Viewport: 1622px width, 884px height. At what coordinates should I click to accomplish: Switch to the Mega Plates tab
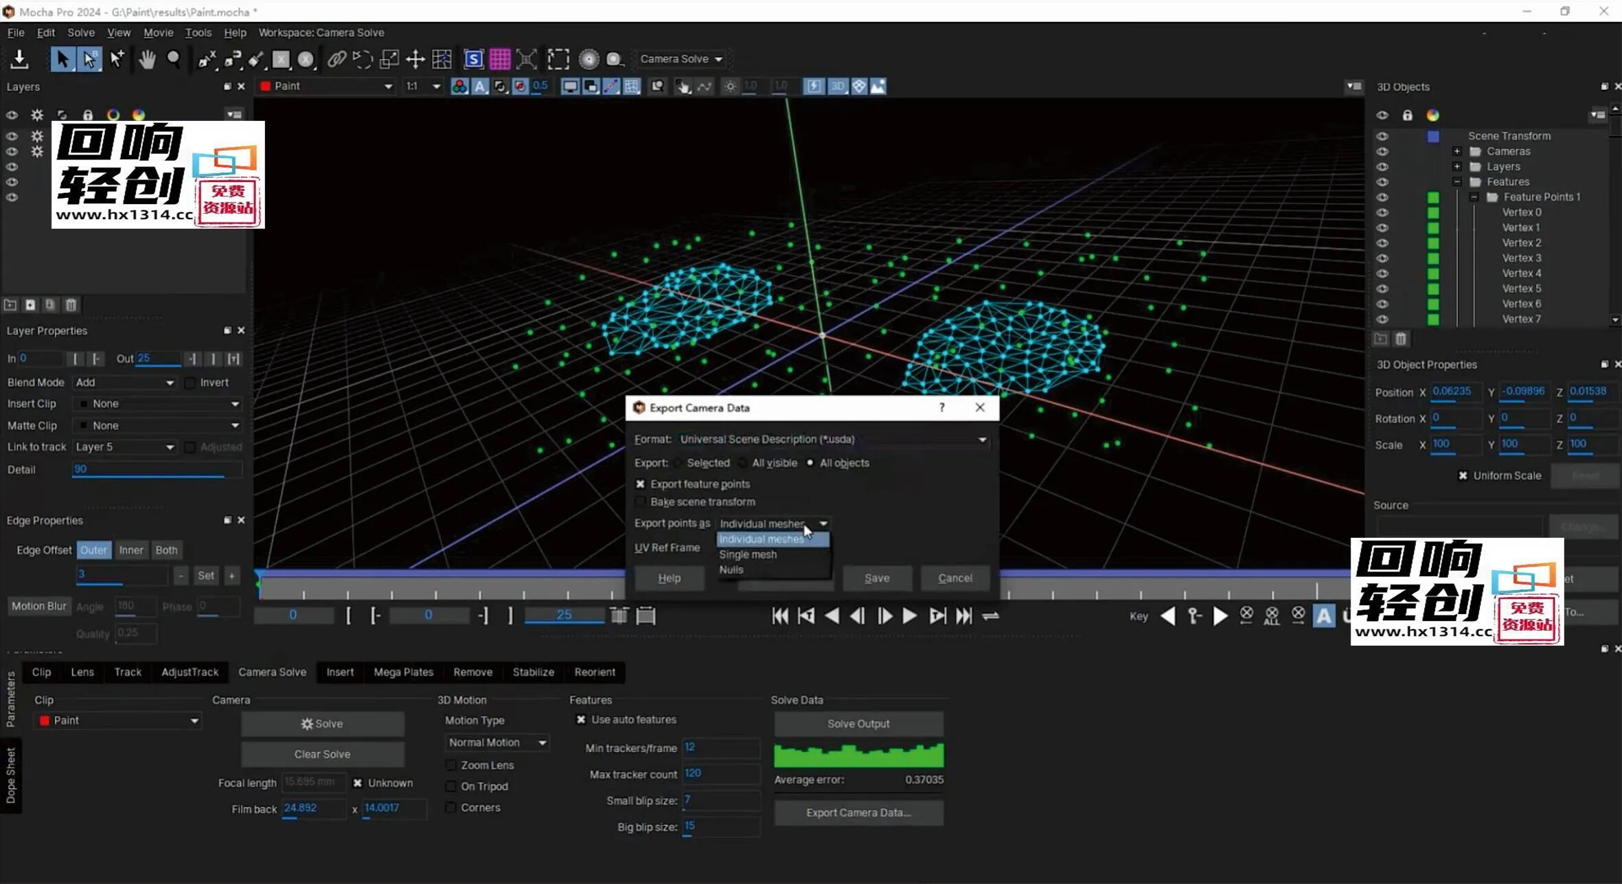(403, 672)
